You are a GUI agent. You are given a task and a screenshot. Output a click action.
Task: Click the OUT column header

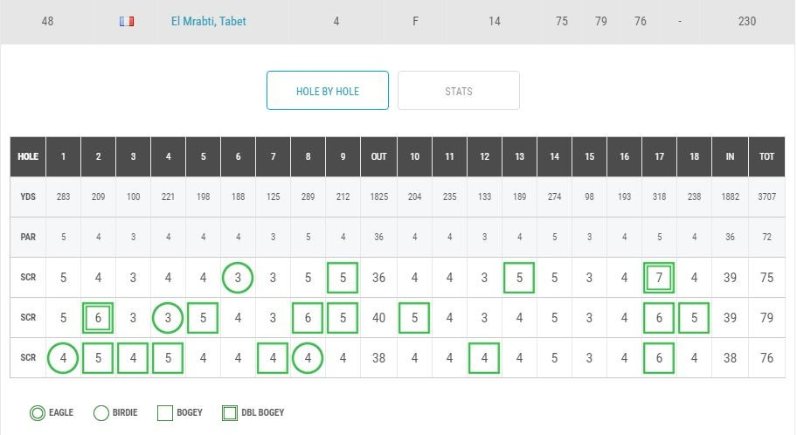tap(378, 156)
